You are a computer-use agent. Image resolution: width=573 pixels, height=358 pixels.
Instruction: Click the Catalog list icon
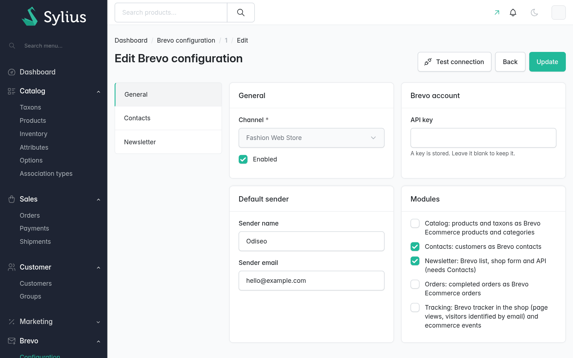tap(11, 91)
